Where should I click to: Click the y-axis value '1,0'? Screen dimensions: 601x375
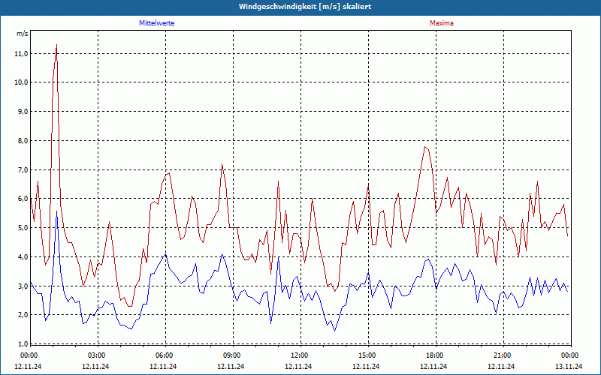[23, 343]
